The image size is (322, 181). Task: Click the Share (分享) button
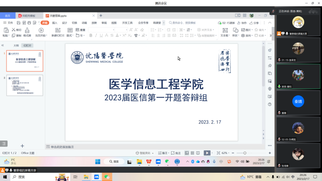click(x=254, y=23)
